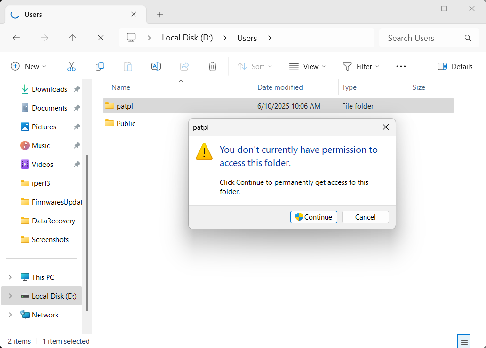Click the Up arrow navigation button

tap(72, 38)
